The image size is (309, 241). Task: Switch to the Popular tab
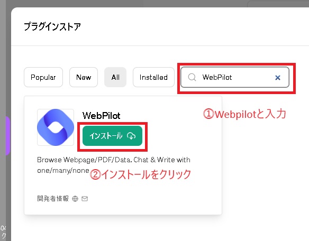click(x=43, y=77)
